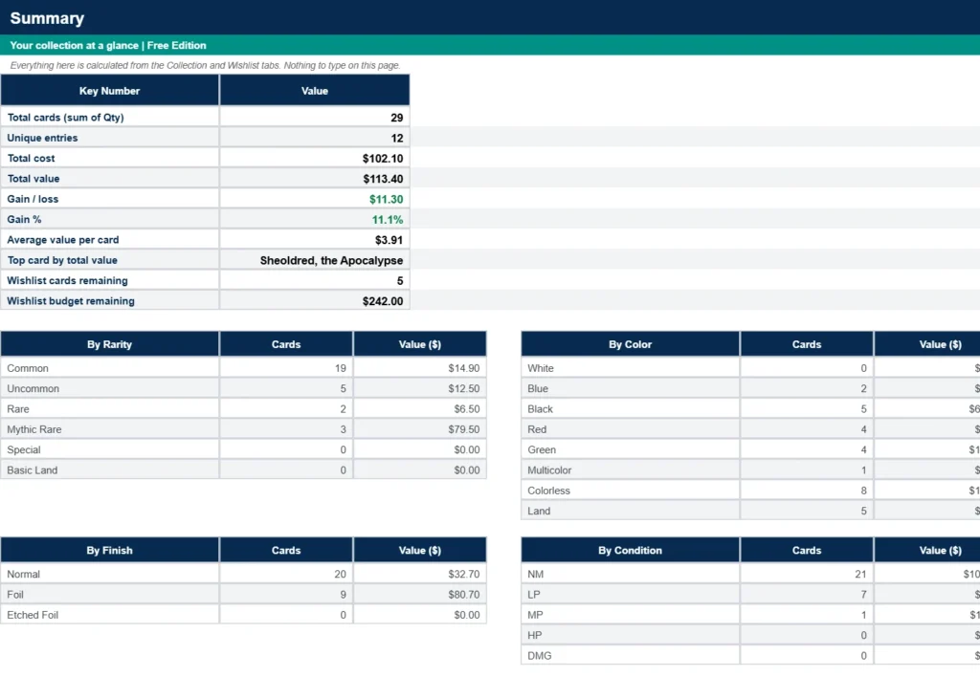
Task: Select the Wishlist cards remaining value 5
Action: tap(314, 281)
